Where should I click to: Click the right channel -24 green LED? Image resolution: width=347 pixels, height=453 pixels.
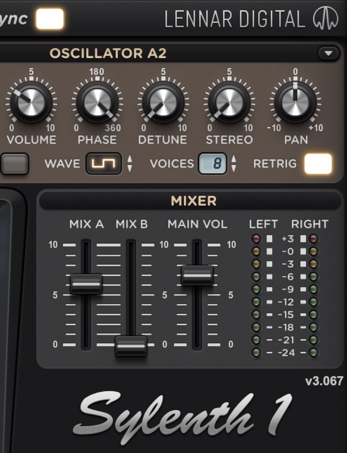(313, 353)
